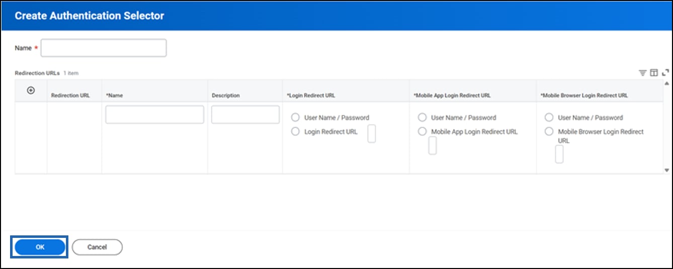
Task: Select User Name / Password under Mobile Browser Login
Action: click(549, 117)
